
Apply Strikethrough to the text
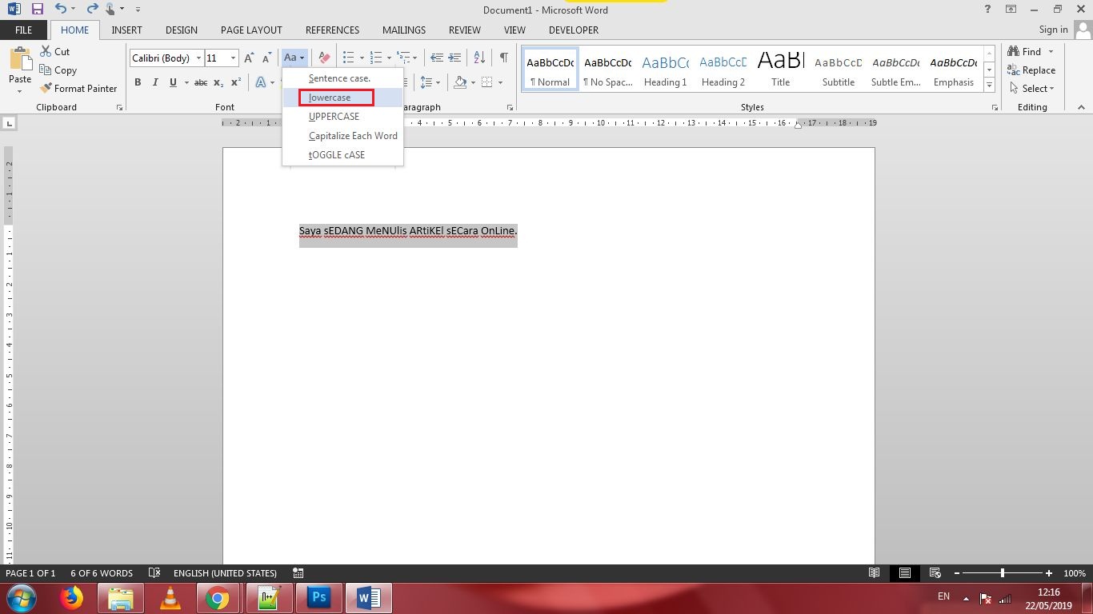[200, 82]
